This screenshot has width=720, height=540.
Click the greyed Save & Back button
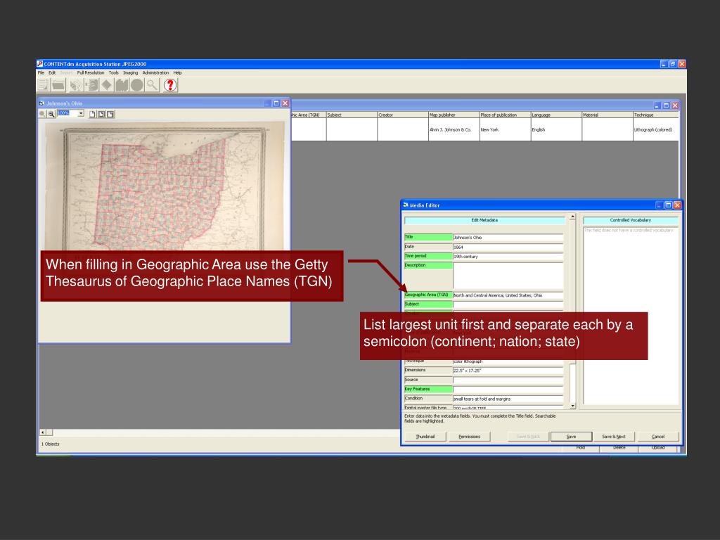(x=528, y=436)
